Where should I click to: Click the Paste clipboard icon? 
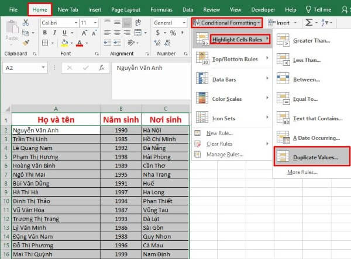[12, 27]
